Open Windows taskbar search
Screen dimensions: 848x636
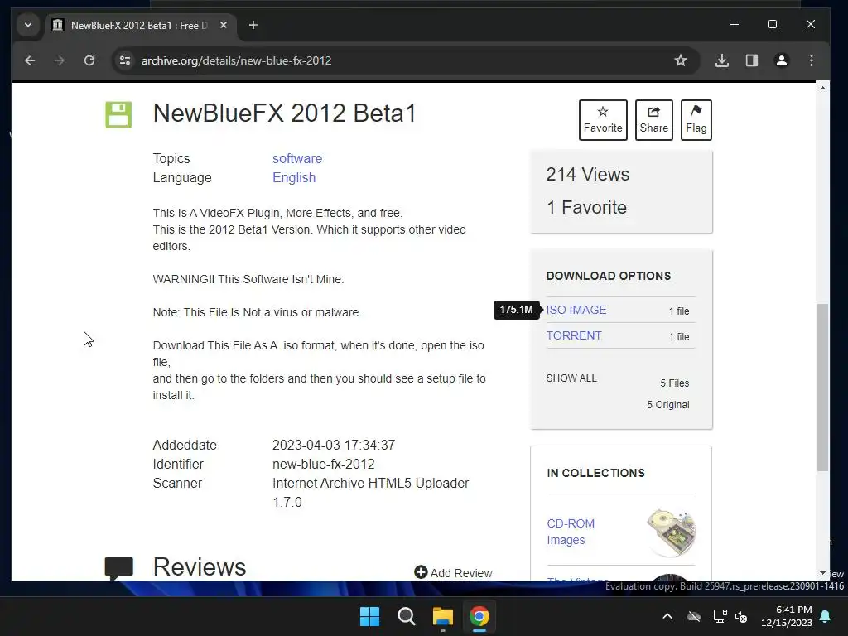[406, 616]
